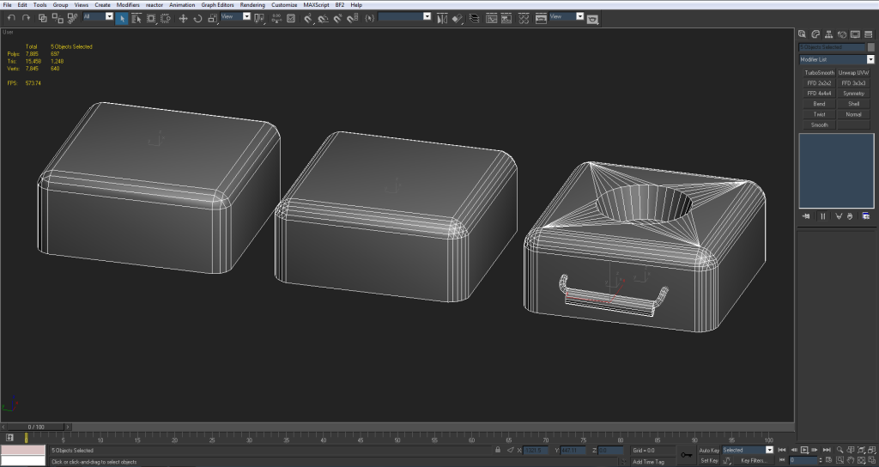Click the Mirror tool icon
The height and width of the screenshot is (467, 879).
point(441,17)
